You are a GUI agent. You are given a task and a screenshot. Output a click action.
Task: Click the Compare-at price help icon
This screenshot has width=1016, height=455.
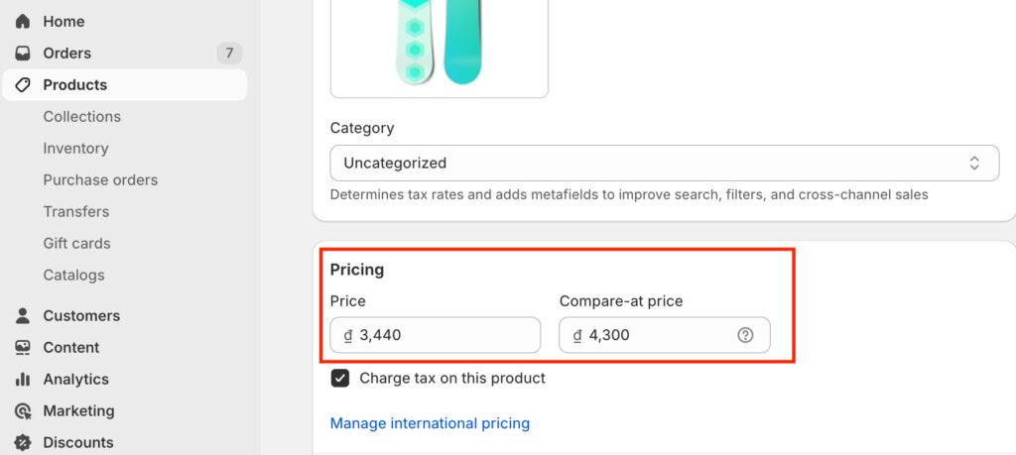coord(746,335)
